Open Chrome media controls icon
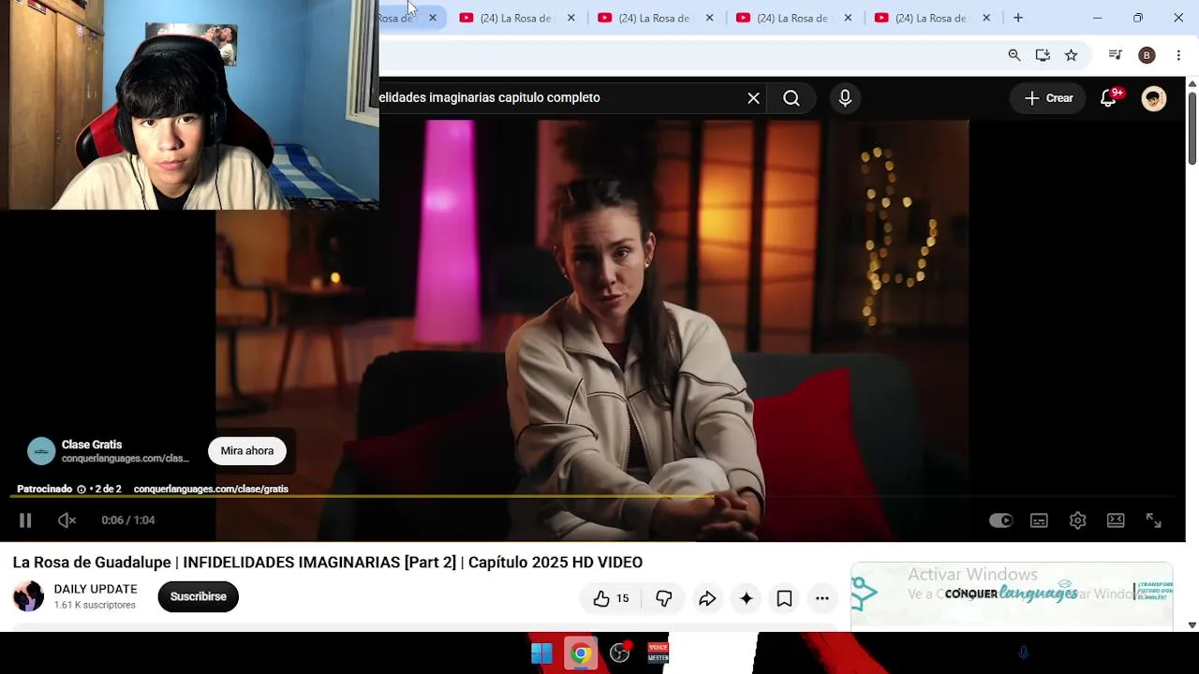 (x=1115, y=55)
